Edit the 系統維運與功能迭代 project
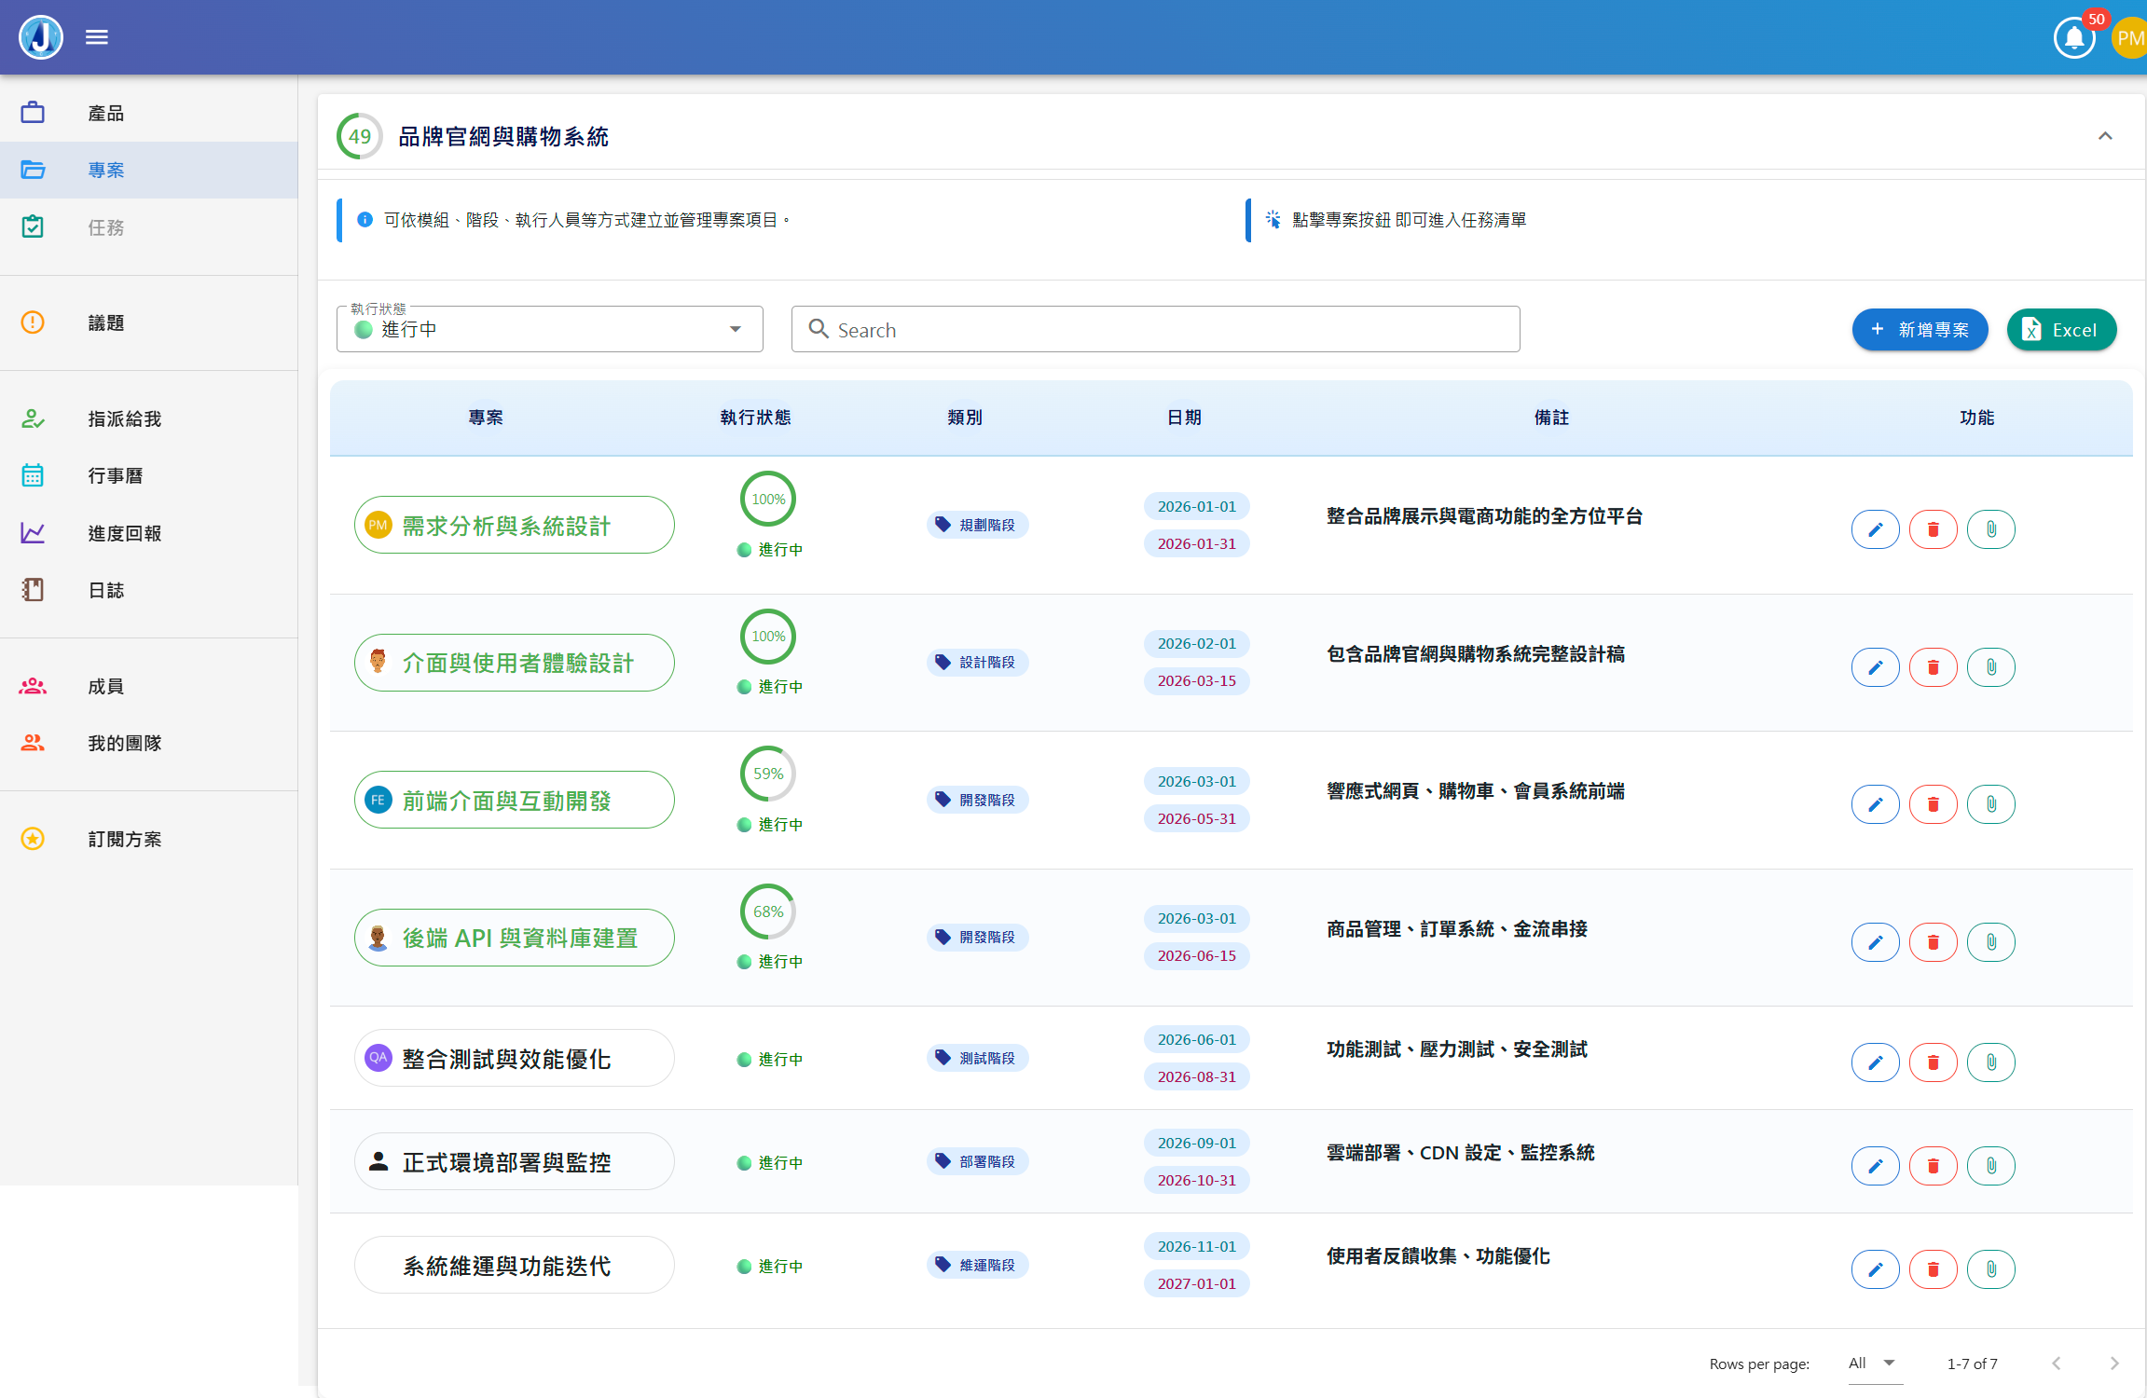Viewport: 2147px width, 1398px height. [x=1875, y=1269]
